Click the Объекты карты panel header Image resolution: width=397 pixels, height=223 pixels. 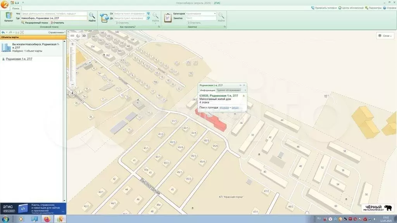pyautogui.click(x=33, y=37)
